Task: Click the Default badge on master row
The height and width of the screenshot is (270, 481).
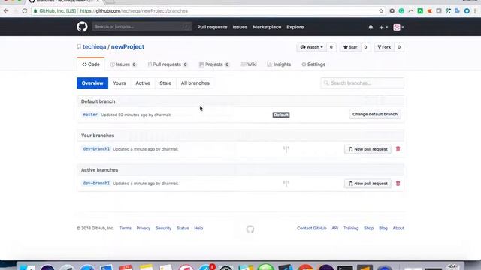Action: click(x=281, y=115)
